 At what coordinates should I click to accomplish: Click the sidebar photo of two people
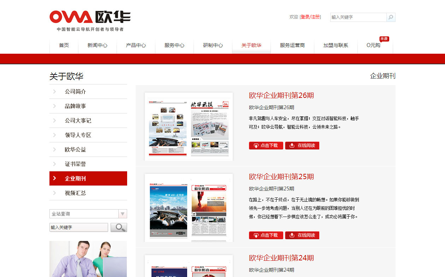(88, 259)
